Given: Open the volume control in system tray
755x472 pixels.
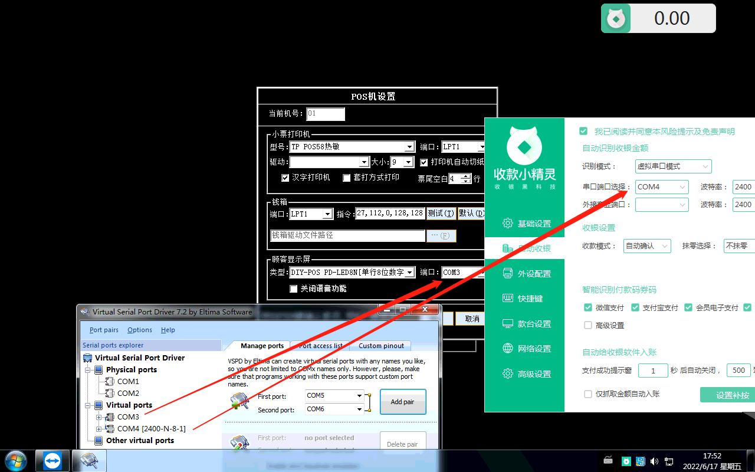Looking at the screenshot, I should [x=655, y=461].
